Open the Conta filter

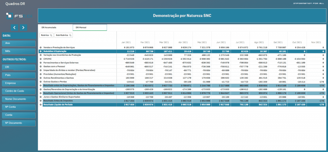point(19,115)
